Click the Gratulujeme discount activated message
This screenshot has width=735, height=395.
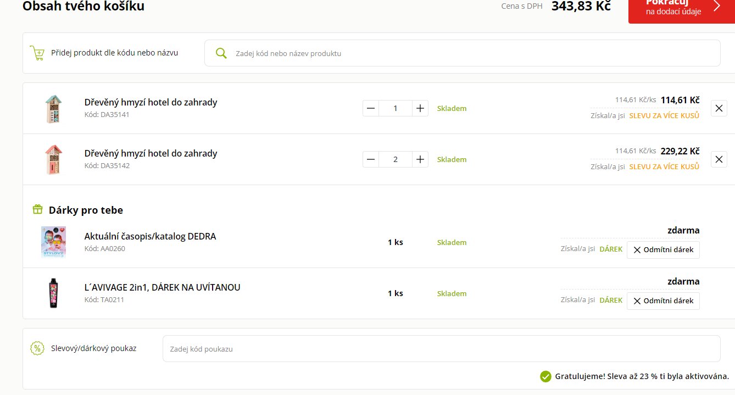click(642, 376)
